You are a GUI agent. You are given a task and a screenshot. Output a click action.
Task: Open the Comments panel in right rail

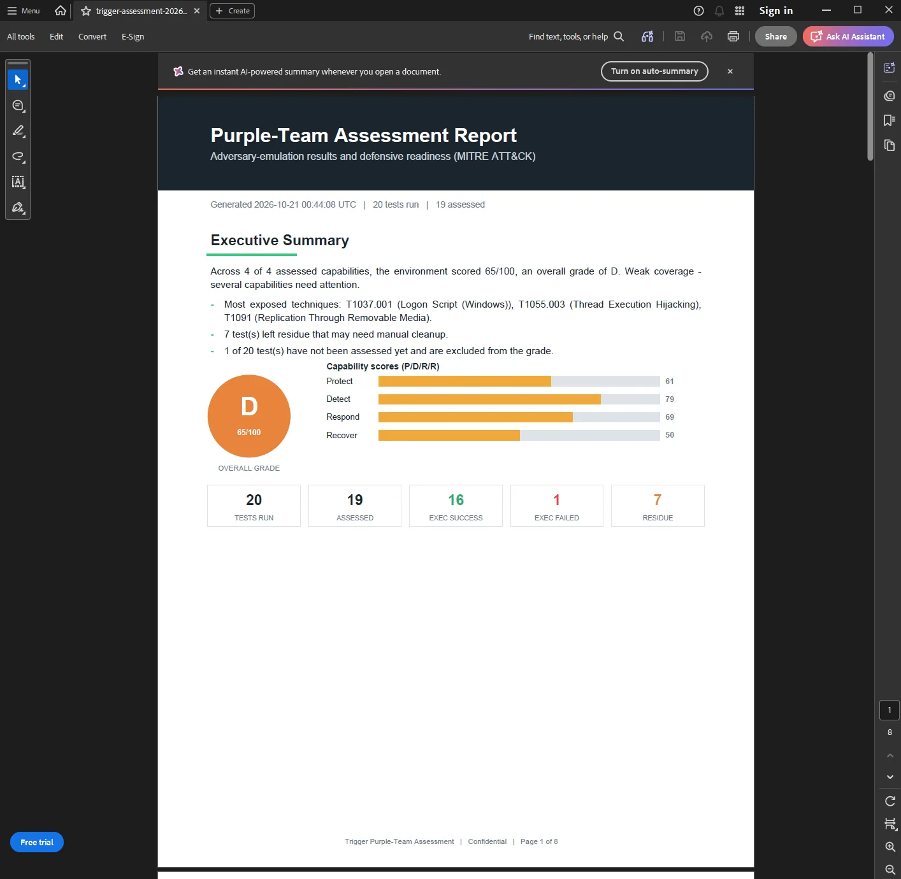[890, 96]
